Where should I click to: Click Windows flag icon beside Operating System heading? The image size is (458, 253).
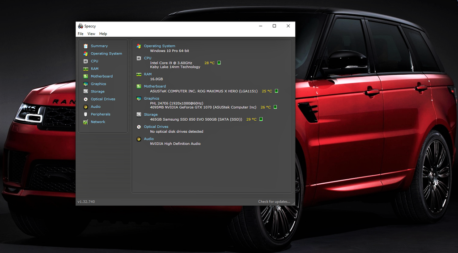tap(139, 46)
